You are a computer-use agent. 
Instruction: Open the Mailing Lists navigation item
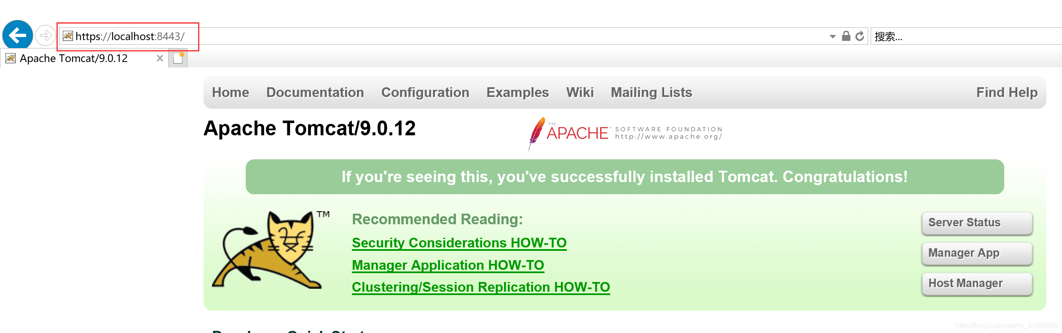652,92
